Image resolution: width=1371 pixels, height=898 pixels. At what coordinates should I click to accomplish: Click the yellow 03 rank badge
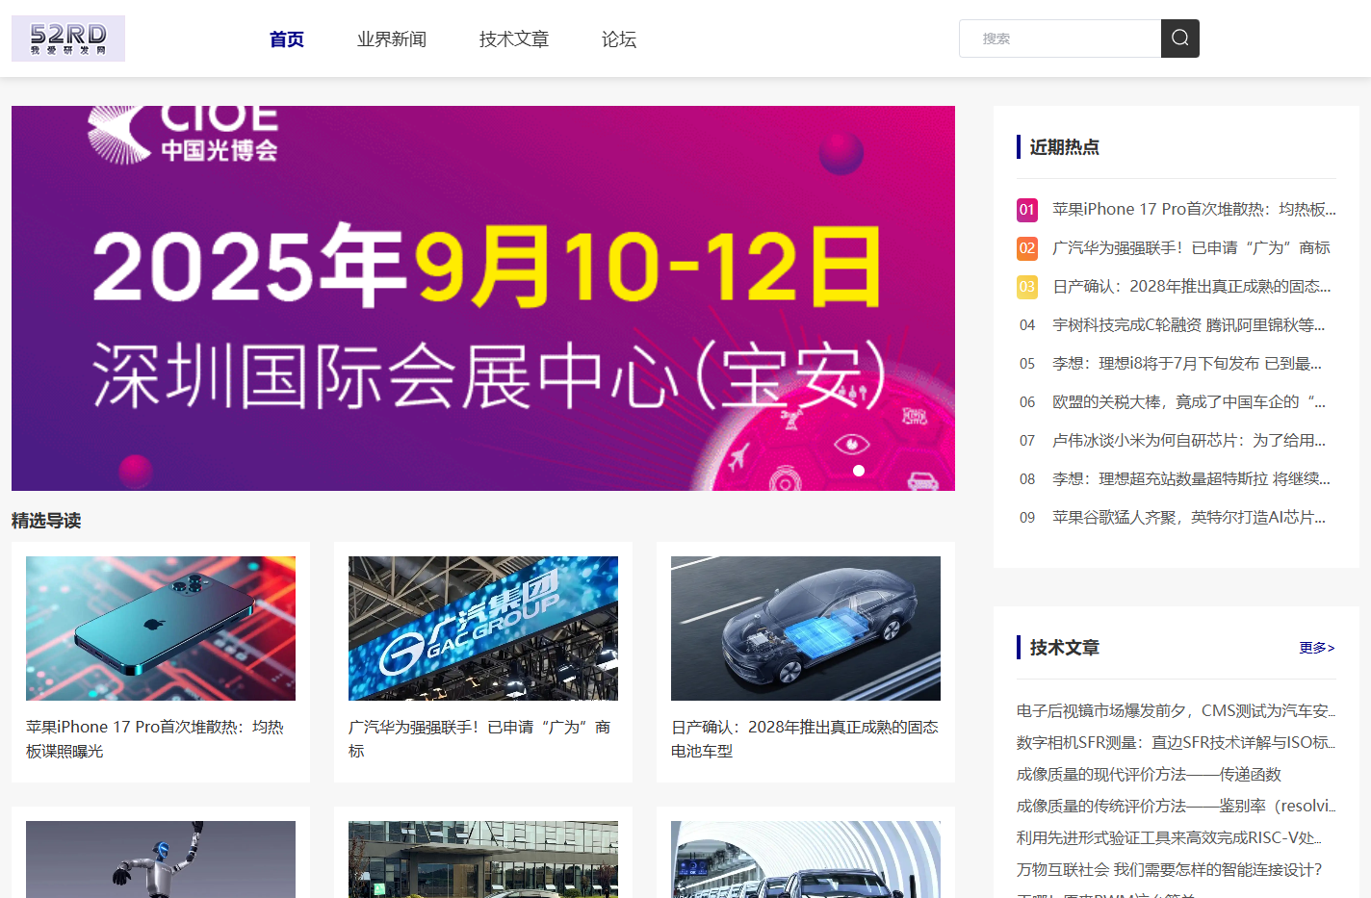(1027, 286)
